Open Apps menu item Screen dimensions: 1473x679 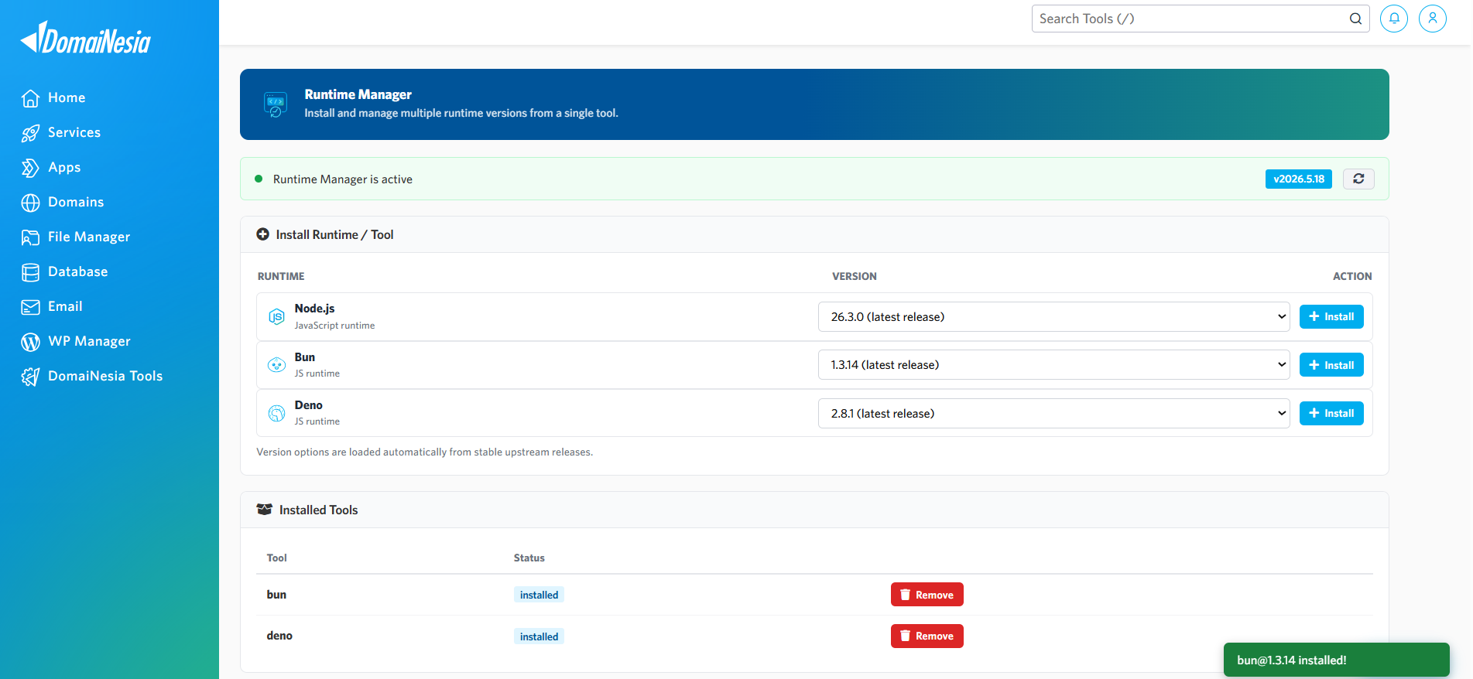click(64, 168)
